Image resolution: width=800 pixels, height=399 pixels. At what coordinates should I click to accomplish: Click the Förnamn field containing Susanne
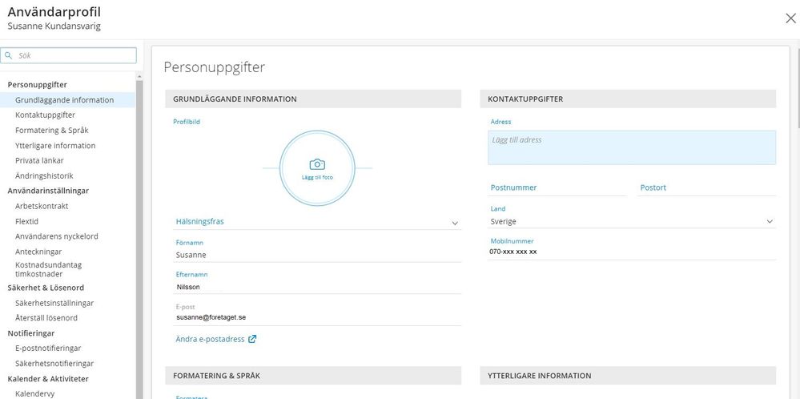click(317, 255)
